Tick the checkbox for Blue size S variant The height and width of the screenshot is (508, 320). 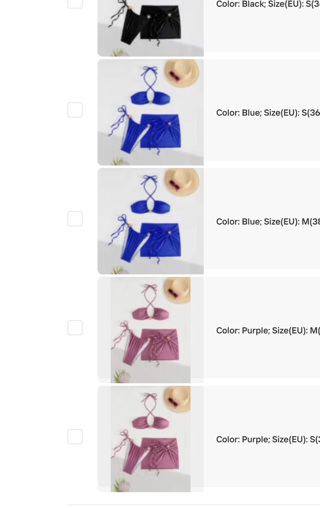(75, 110)
